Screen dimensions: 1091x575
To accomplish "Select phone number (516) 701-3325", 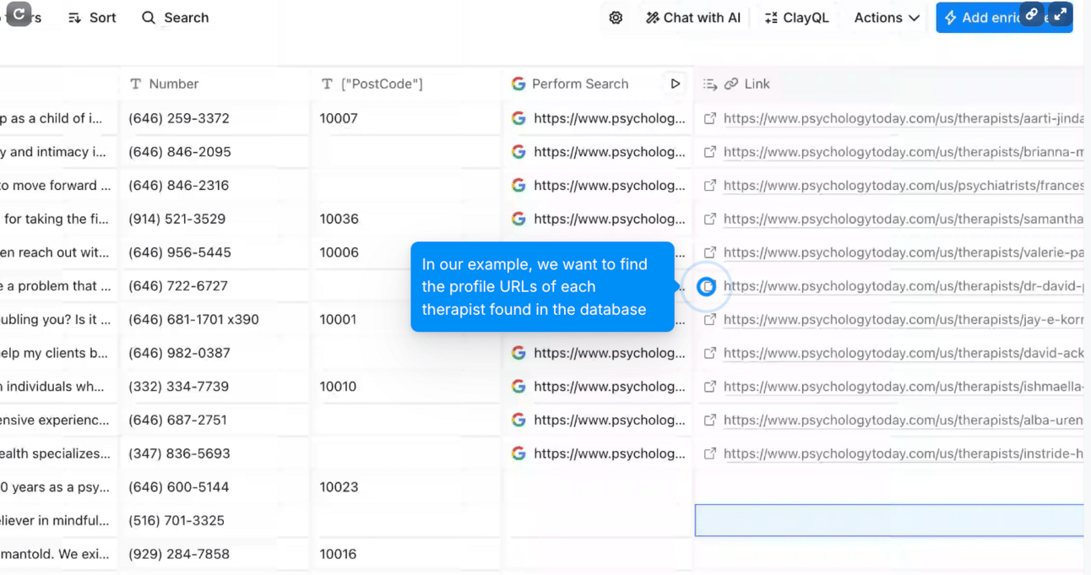I will [x=176, y=520].
